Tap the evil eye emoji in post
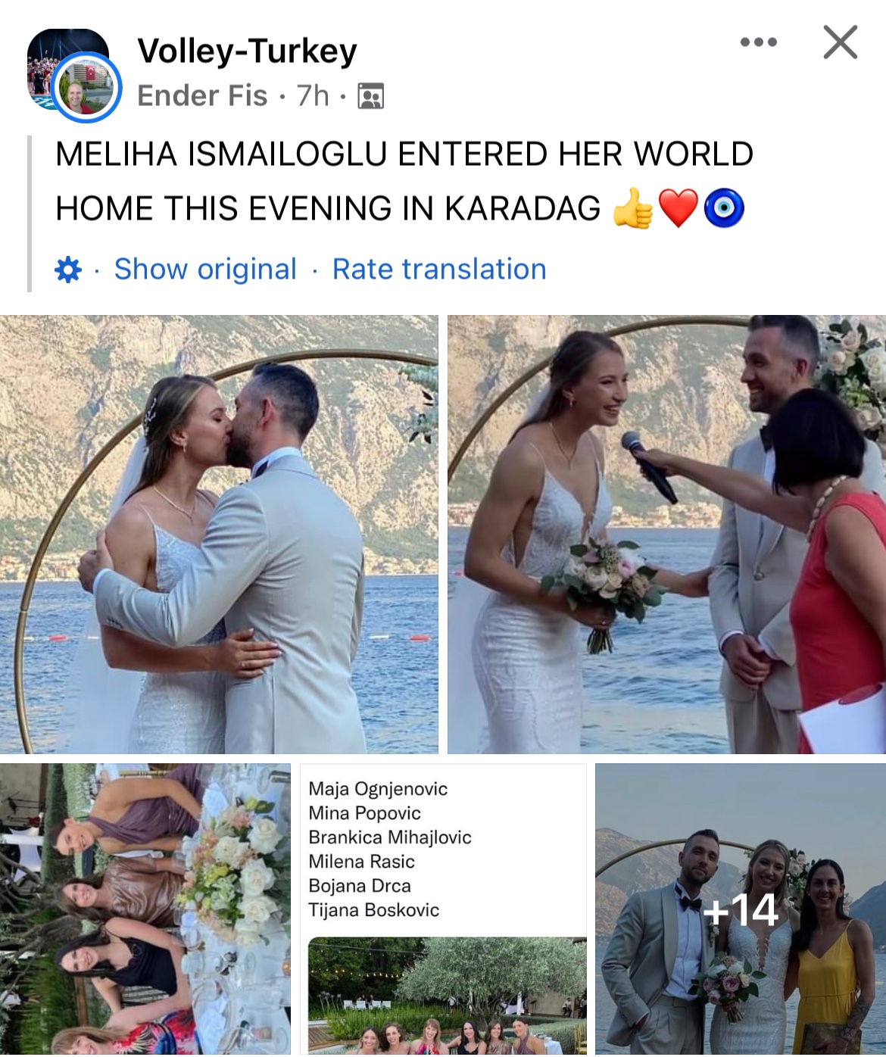This screenshot has height=1057, width=886. tap(724, 208)
